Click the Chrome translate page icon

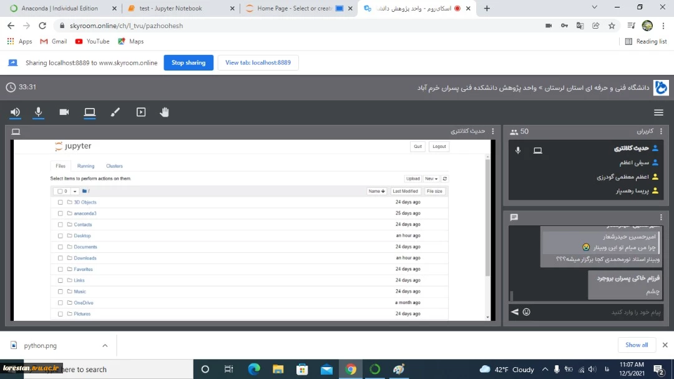point(580,26)
